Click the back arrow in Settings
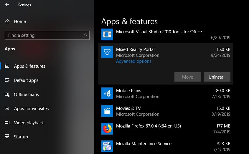This screenshot has width=249, height=154. pos(7,5)
